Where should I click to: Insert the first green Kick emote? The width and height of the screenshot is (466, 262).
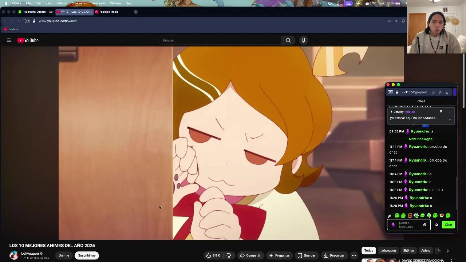pos(397,215)
